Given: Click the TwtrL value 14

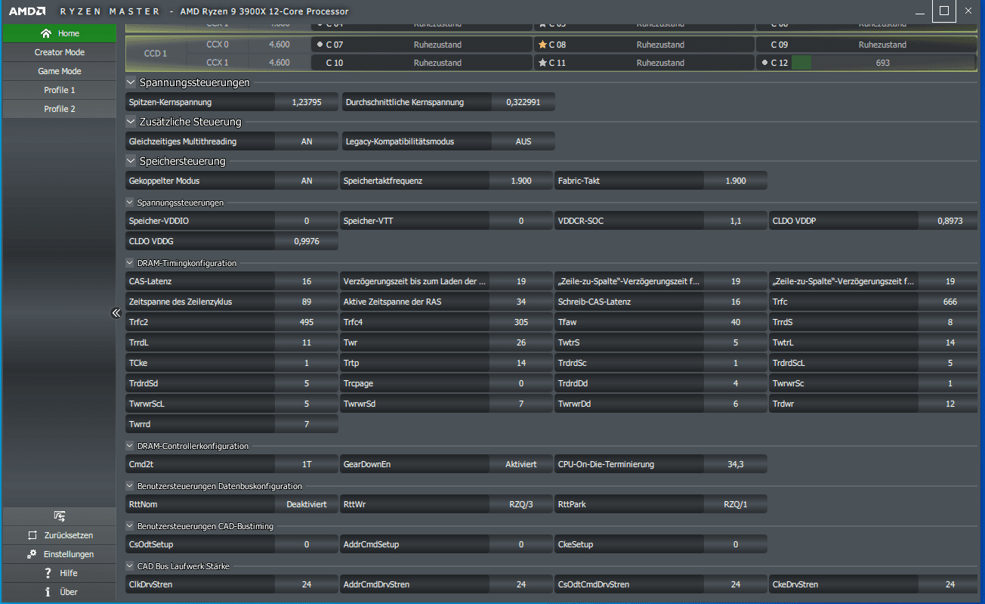Looking at the screenshot, I should 950,342.
